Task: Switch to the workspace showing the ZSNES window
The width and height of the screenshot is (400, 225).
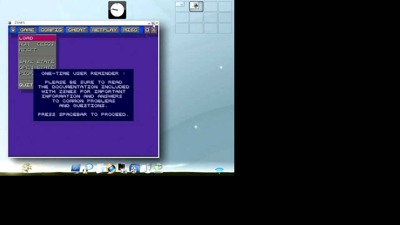Action: click(196, 7)
